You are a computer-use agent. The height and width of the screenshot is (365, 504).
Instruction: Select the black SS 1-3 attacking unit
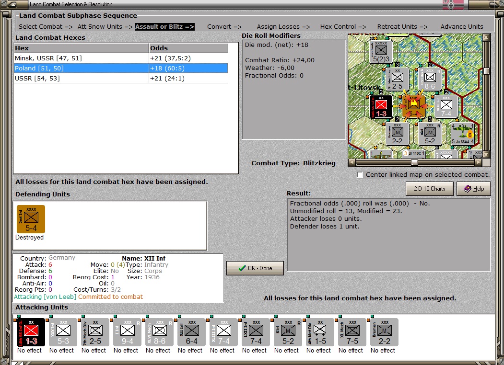(31, 332)
